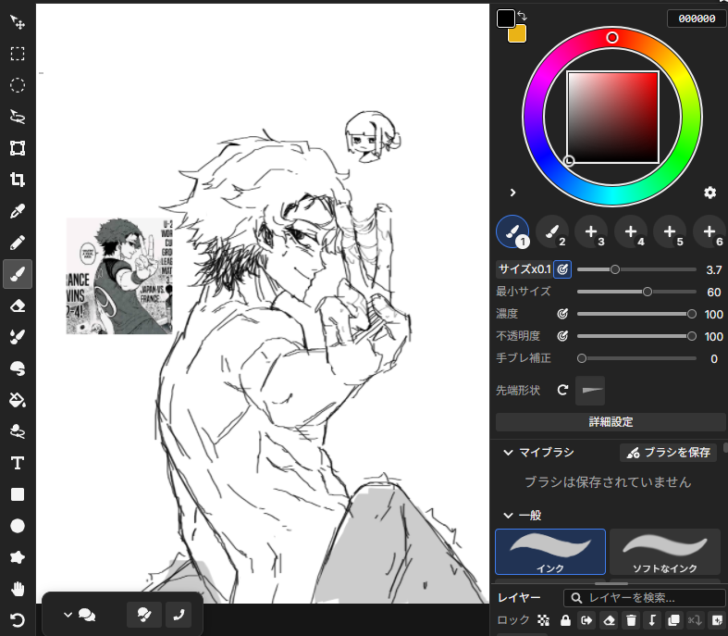728x636 pixels.
Task: Select the Lasso Fill tool
Action: point(18,431)
